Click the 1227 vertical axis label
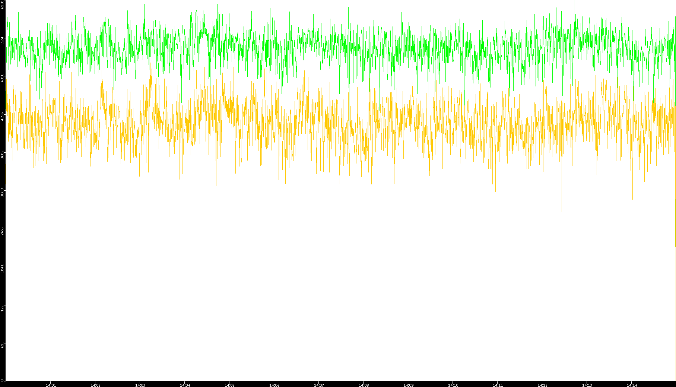 tap(2, 307)
